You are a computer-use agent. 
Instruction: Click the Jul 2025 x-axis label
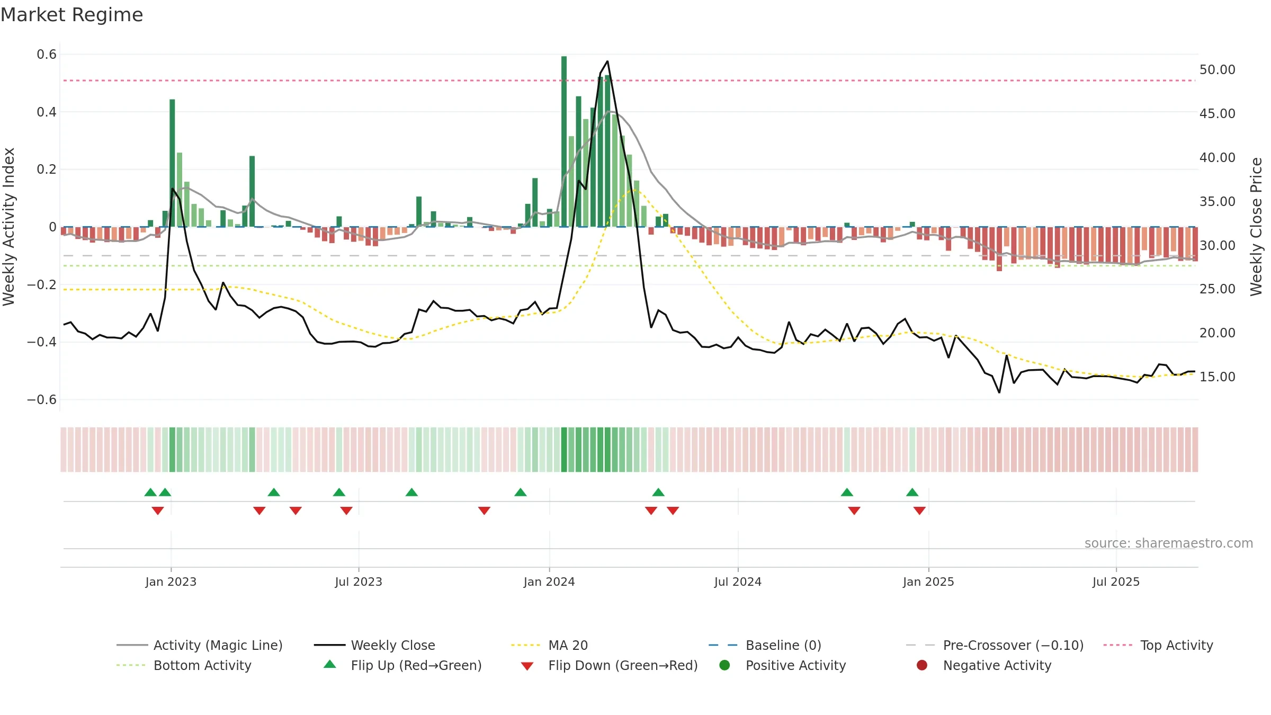coord(1116,582)
